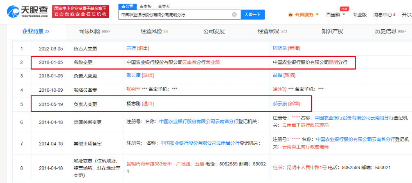Switch to the 经营风险 tab
Viewport: 412px width, 183px height.
tap(154, 32)
